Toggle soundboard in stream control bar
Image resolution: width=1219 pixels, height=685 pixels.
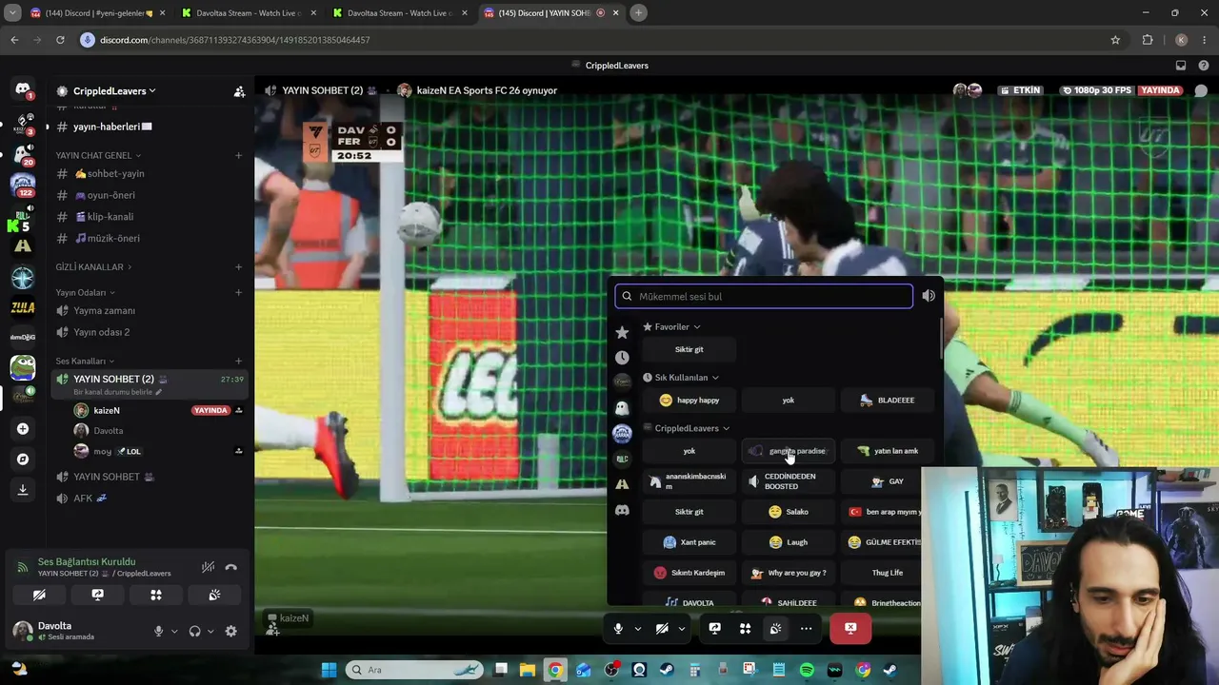tap(776, 628)
